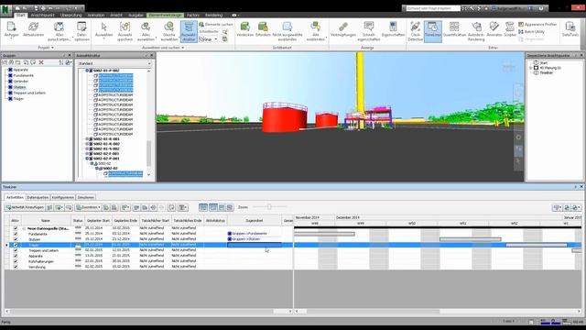Open the Verknüpfungen links tool

pos(343,28)
